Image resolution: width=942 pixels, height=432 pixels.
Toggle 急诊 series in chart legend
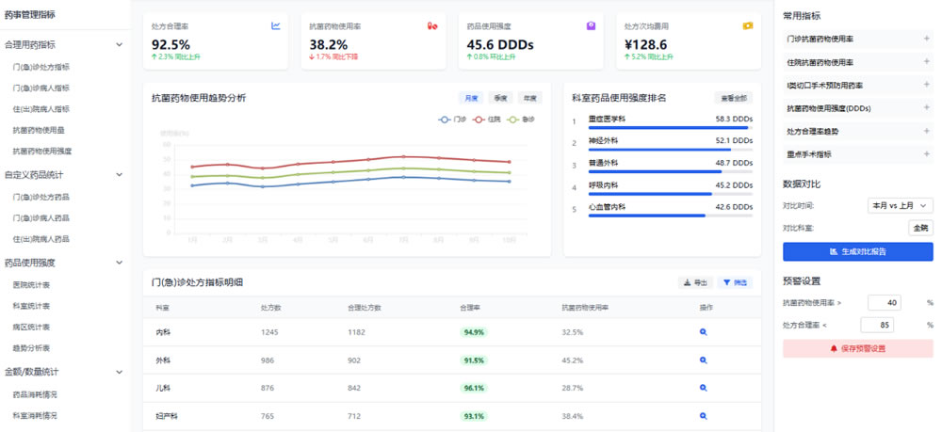click(x=521, y=120)
